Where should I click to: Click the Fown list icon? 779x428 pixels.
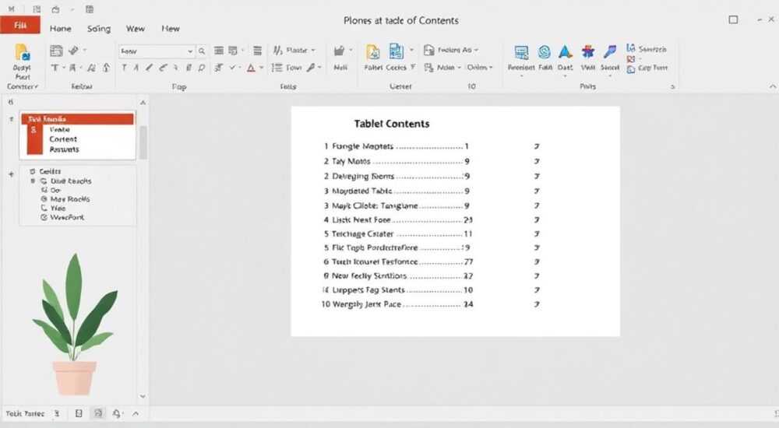[277, 68]
